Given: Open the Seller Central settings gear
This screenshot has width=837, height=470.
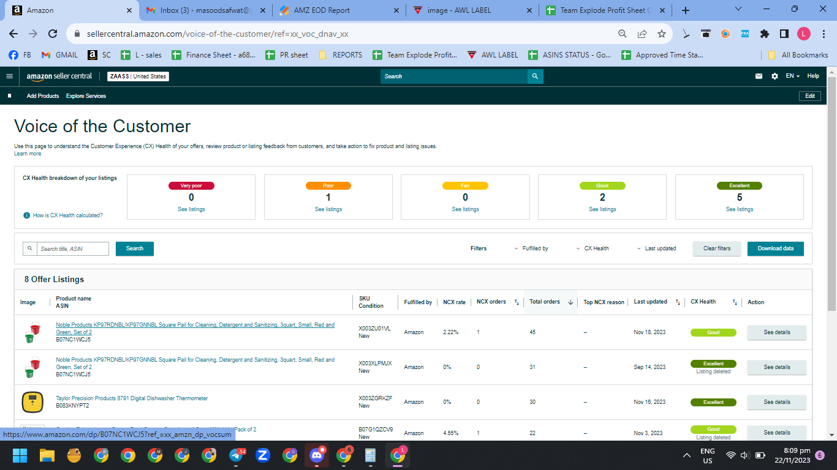Looking at the screenshot, I should click(775, 76).
